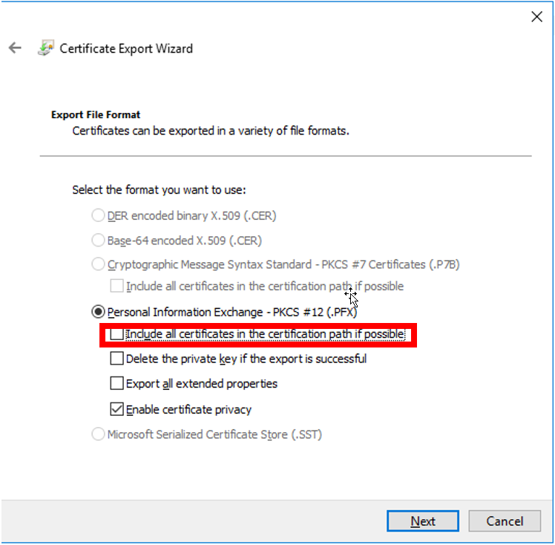Check the PFX certification path checkbox
The width and height of the screenshot is (555, 545).
point(116,334)
